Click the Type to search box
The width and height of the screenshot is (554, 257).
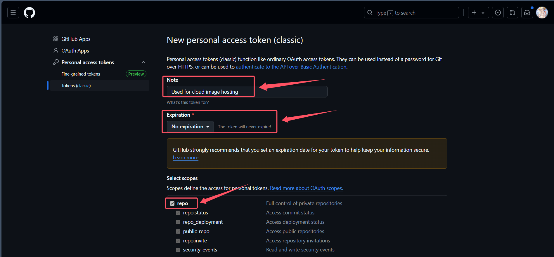411,13
